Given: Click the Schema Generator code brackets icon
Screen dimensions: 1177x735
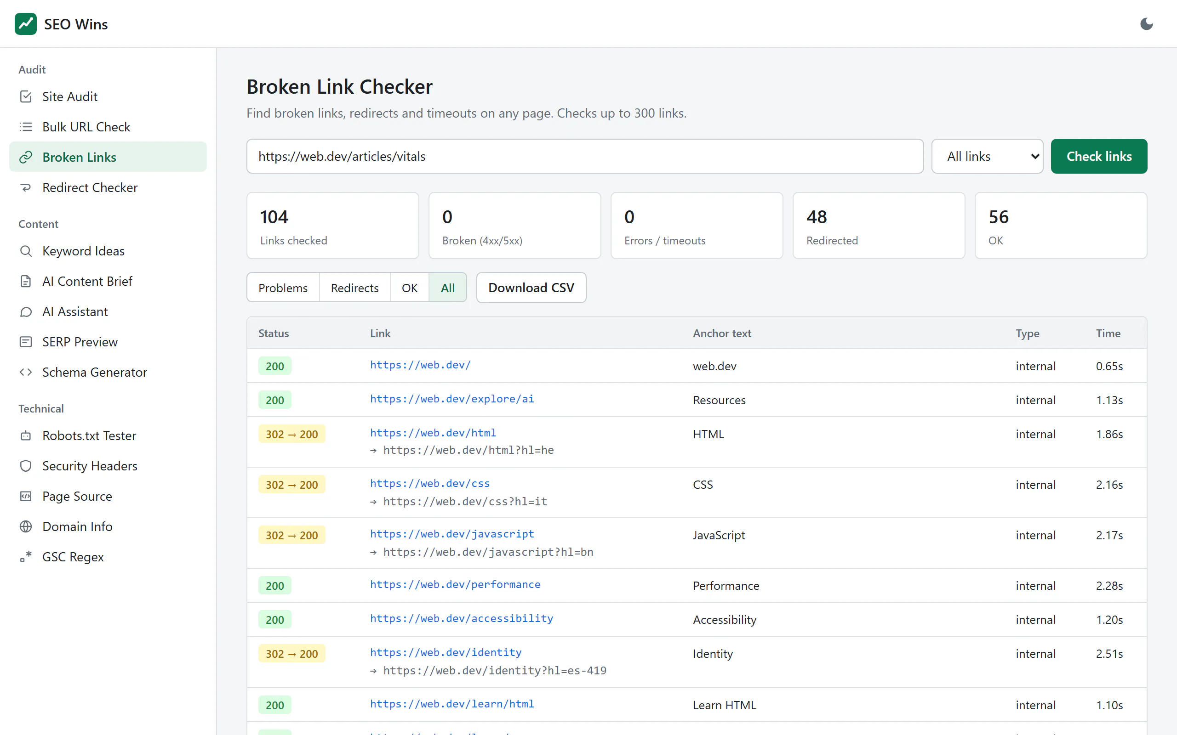Looking at the screenshot, I should coord(26,373).
